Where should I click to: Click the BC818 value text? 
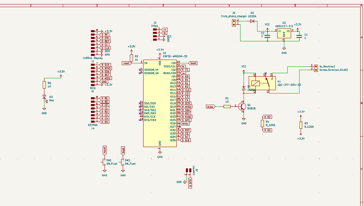point(251,108)
